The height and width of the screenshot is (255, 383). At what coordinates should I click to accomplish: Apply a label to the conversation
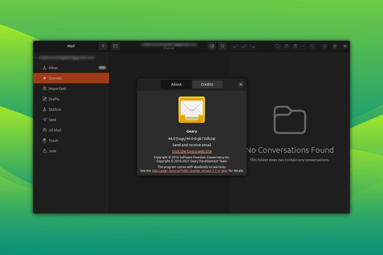coord(277,46)
